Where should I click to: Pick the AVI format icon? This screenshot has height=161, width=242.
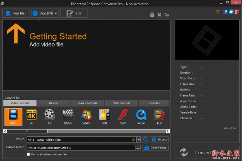(50, 117)
